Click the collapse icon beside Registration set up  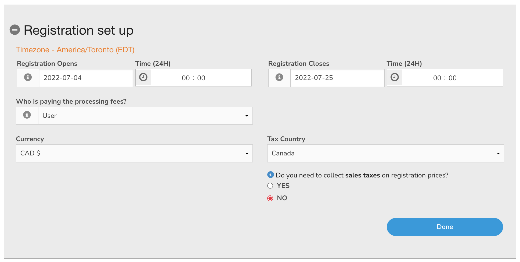coord(15,30)
